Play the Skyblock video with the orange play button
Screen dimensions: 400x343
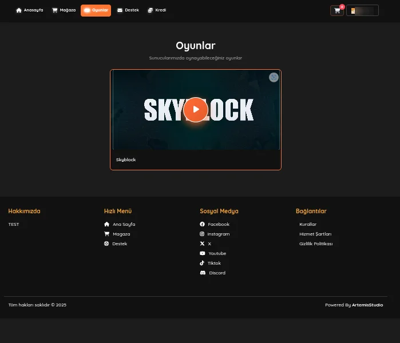click(x=196, y=109)
